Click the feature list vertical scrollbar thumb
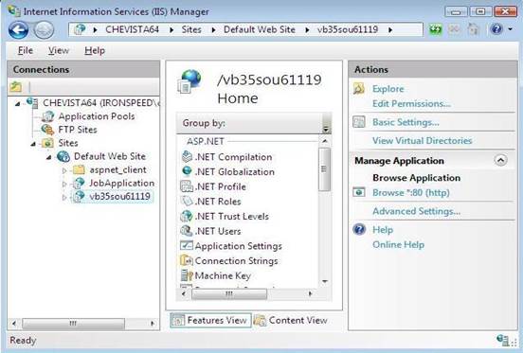 click(x=324, y=169)
